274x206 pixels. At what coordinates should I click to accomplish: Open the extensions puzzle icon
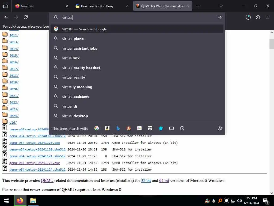(258, 17)
